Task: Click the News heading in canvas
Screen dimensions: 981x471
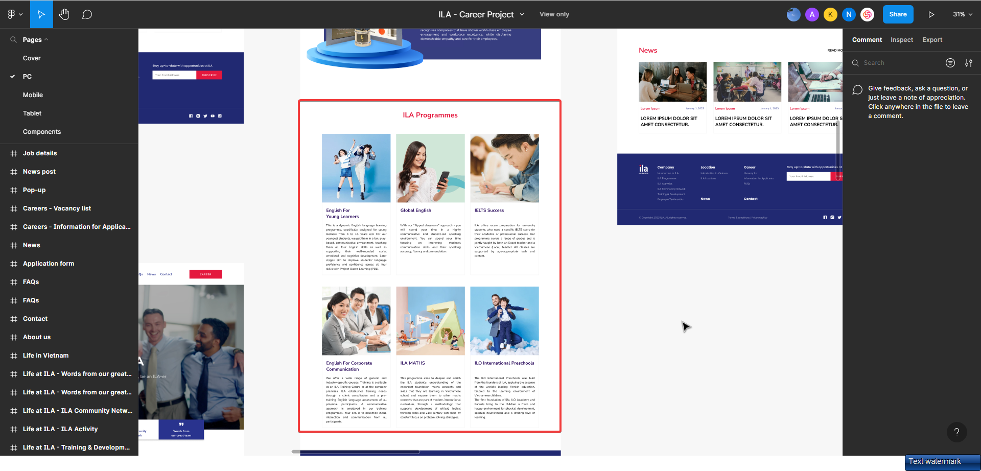Action: pos(648,50)
